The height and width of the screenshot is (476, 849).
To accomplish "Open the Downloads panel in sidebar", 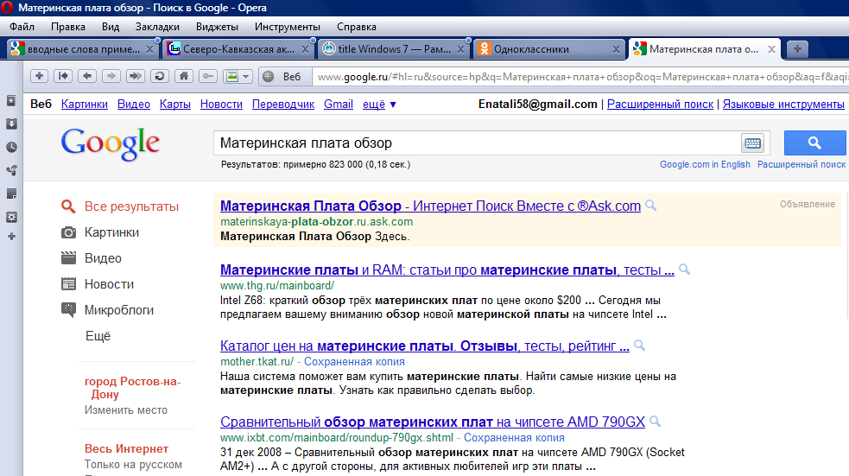I will (x=11, y=124).
